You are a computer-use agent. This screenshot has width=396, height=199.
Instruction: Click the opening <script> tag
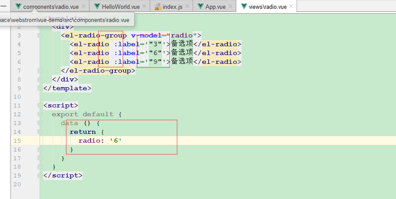click(x=61, y=105)
